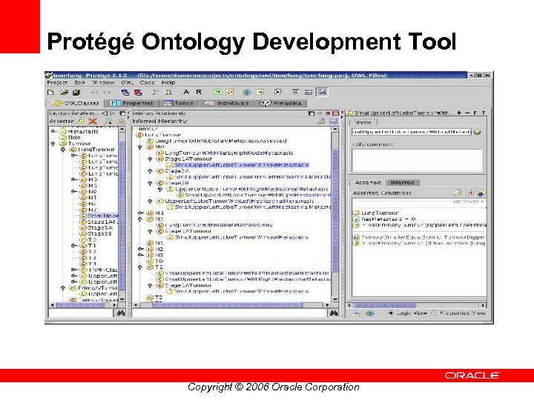Switch to the Properties tab
Screen dimensions: 534x400
point(131,103)
